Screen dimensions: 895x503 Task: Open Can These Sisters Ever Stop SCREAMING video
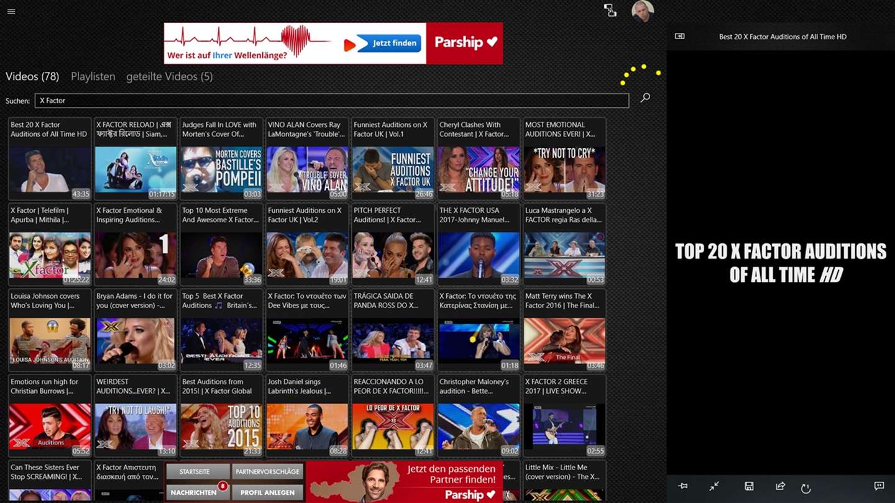tap(50, 481)
